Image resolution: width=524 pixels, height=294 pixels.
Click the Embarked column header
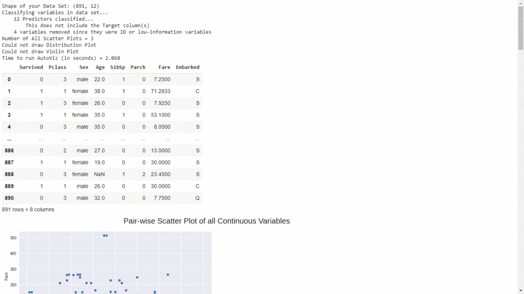coord(187,67)
